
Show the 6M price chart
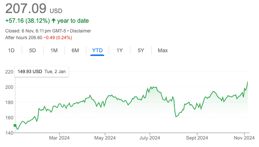[x=75, y=50]
